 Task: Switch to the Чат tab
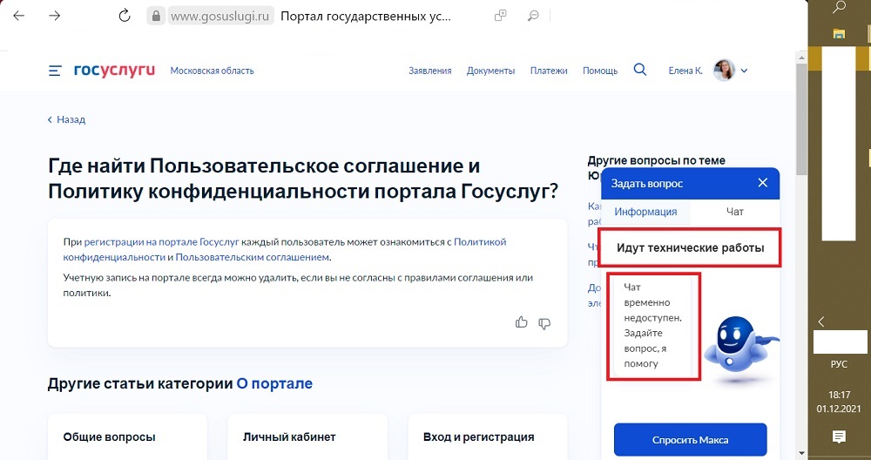pyautogui.click(x=735, y=212)
